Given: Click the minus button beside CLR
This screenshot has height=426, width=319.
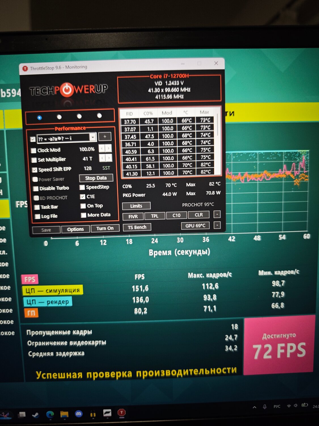Looking at the screenshot, I should 217,214.
